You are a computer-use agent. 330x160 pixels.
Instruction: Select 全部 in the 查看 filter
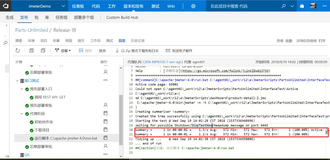point(288,41)
